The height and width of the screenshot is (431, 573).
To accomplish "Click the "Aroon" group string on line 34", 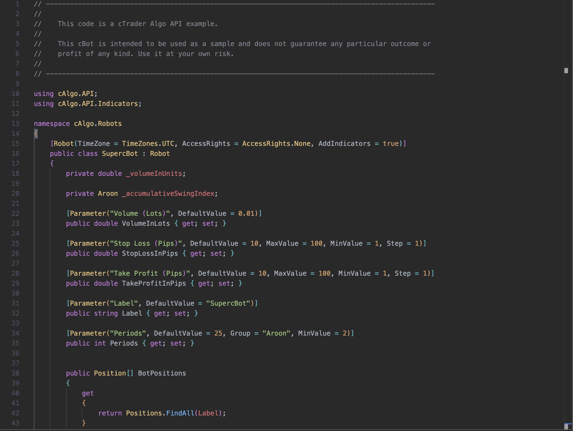I will pos(276,333).
